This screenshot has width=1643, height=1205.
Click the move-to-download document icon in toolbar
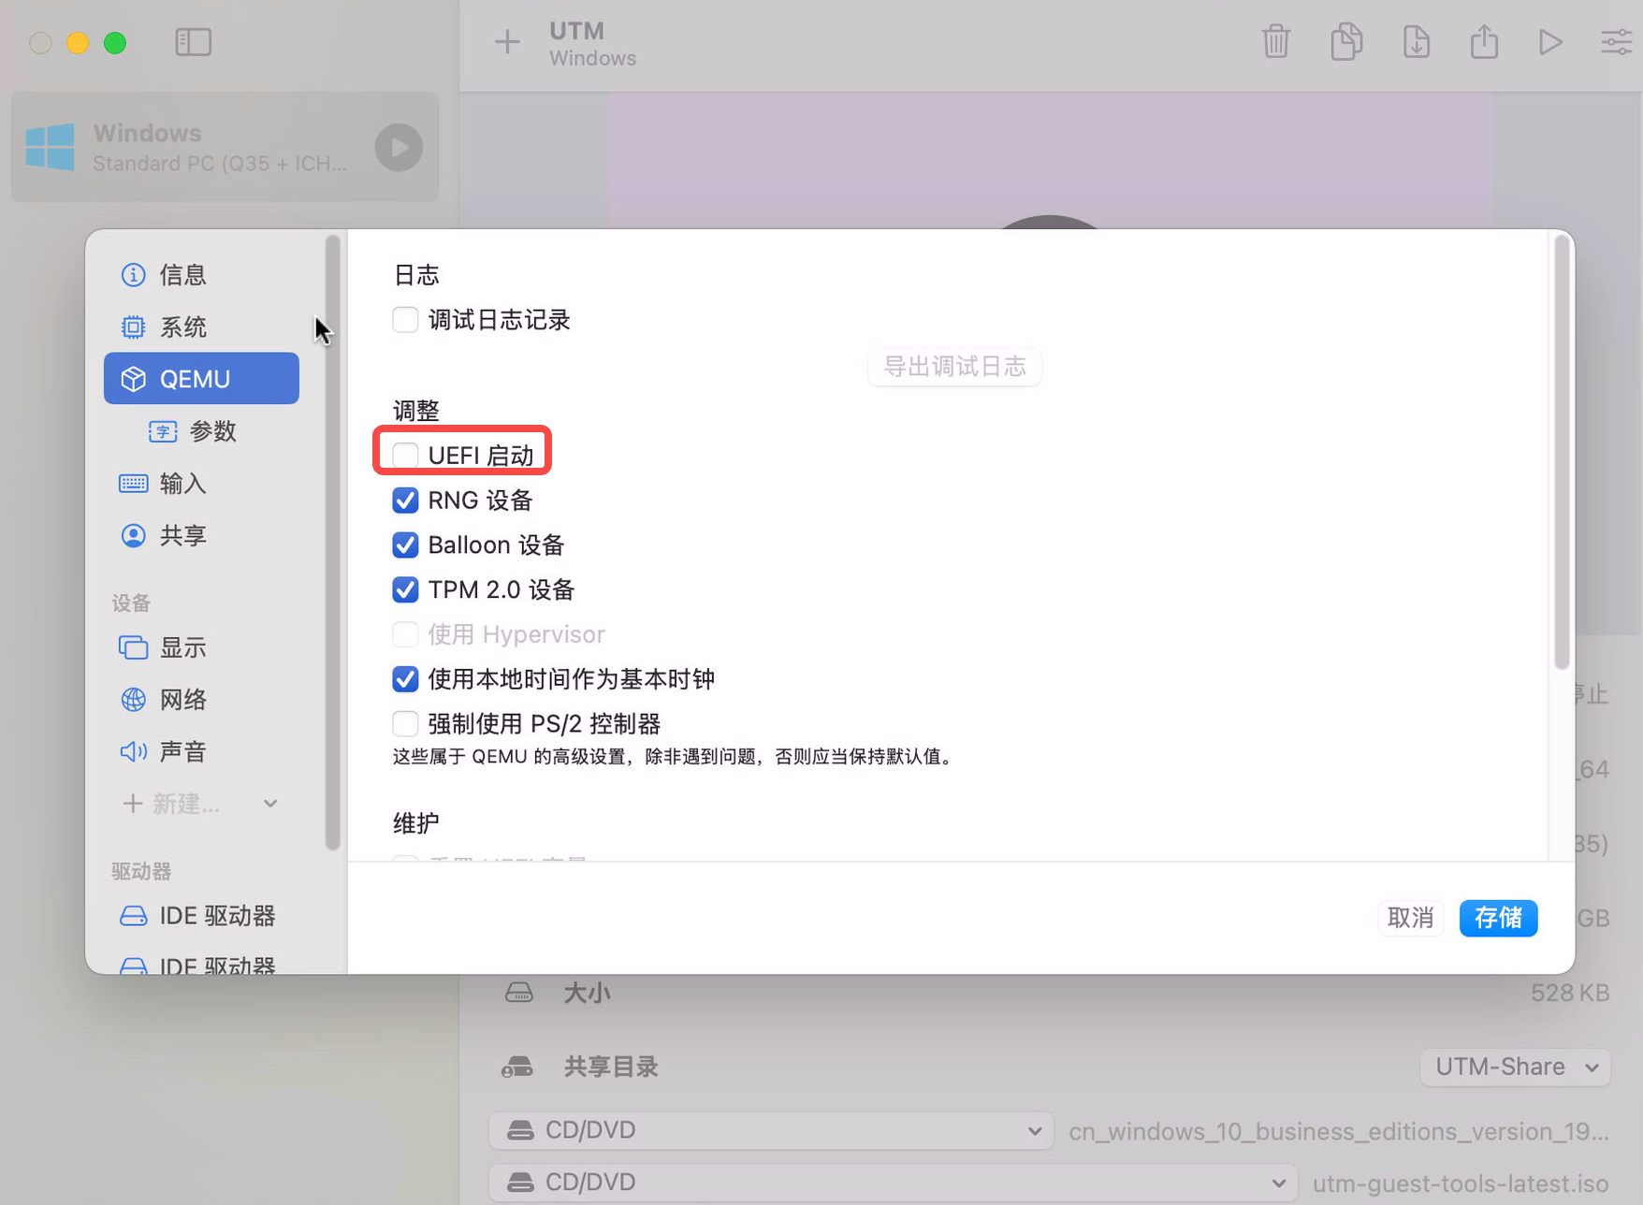[x=1417, y=42]
